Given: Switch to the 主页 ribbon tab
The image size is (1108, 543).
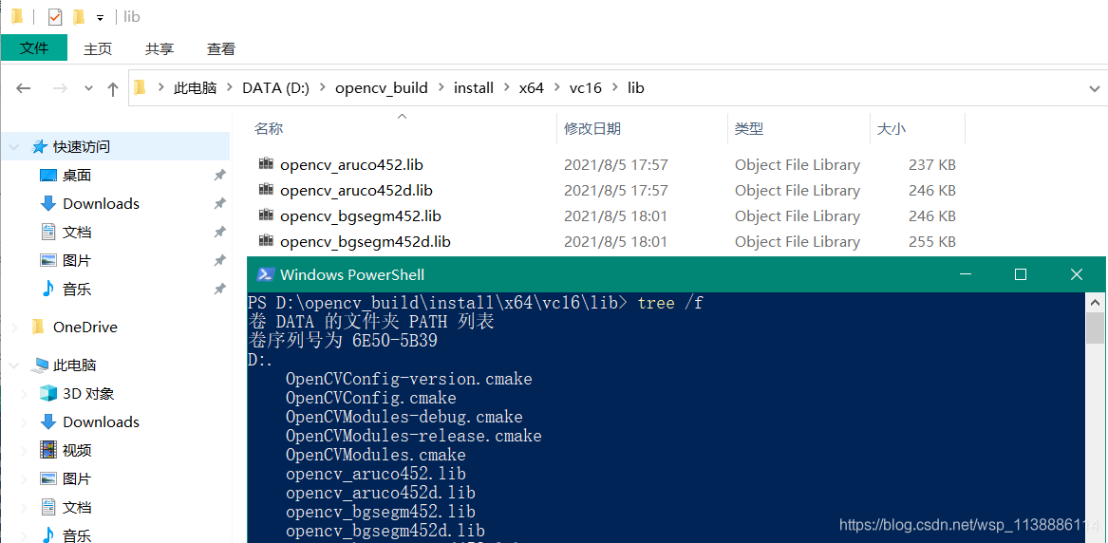Looking at the screenshot, I should pyautogui.click(x=98, y=48).
